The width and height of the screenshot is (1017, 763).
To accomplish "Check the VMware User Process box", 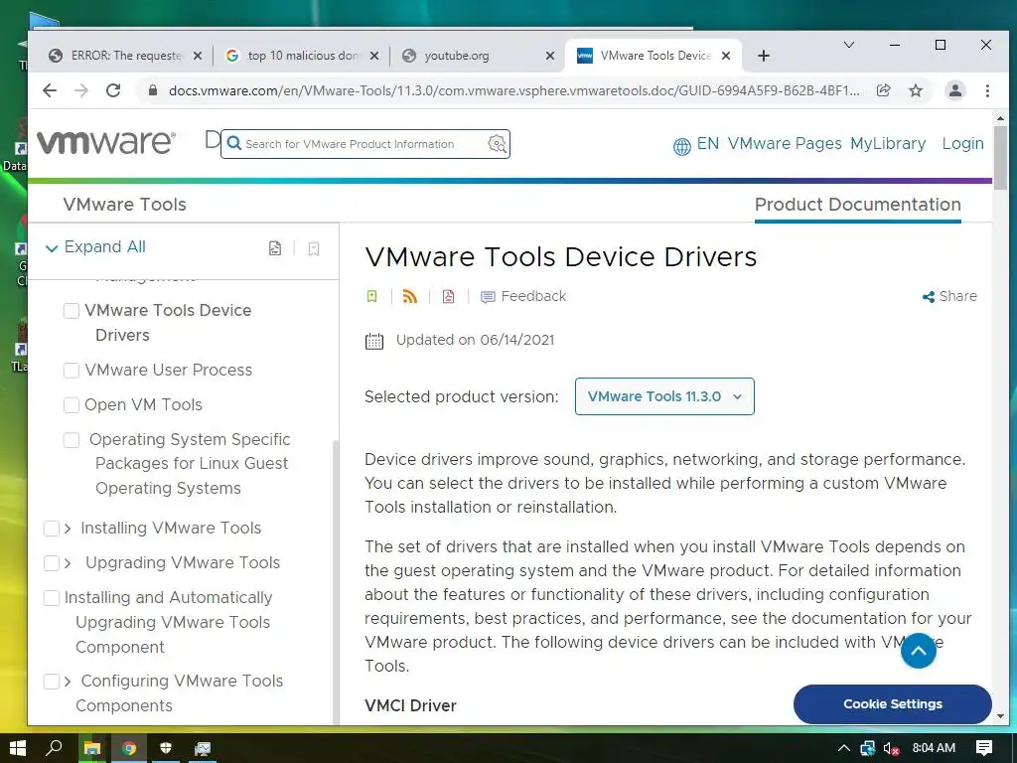I will click(x=72, y=371).
